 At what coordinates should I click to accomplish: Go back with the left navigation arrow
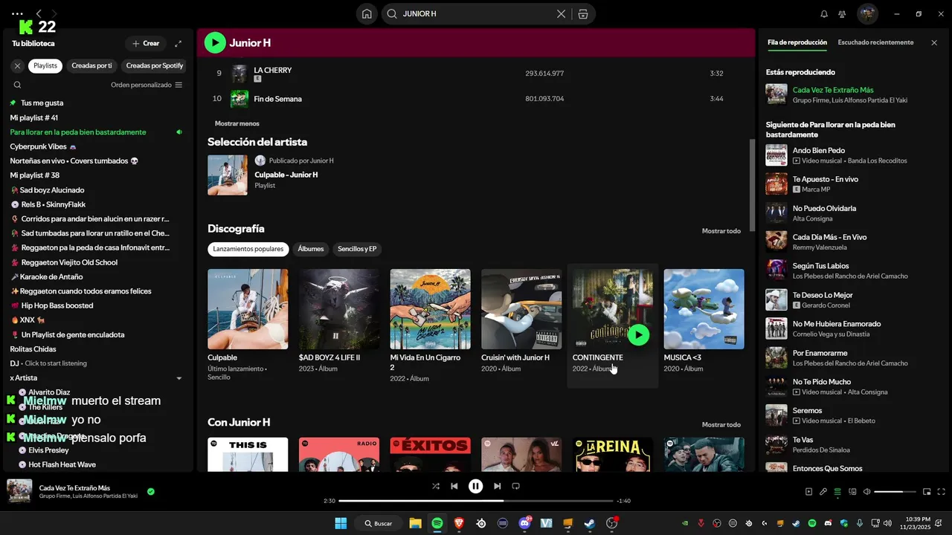pos(39,13)
